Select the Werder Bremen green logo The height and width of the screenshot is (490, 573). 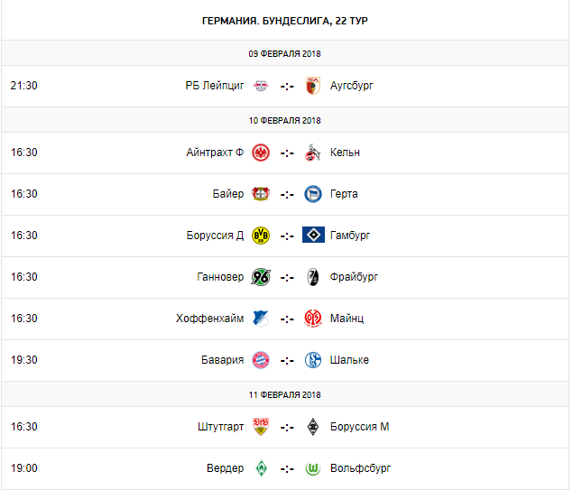[x=261, y=468]
